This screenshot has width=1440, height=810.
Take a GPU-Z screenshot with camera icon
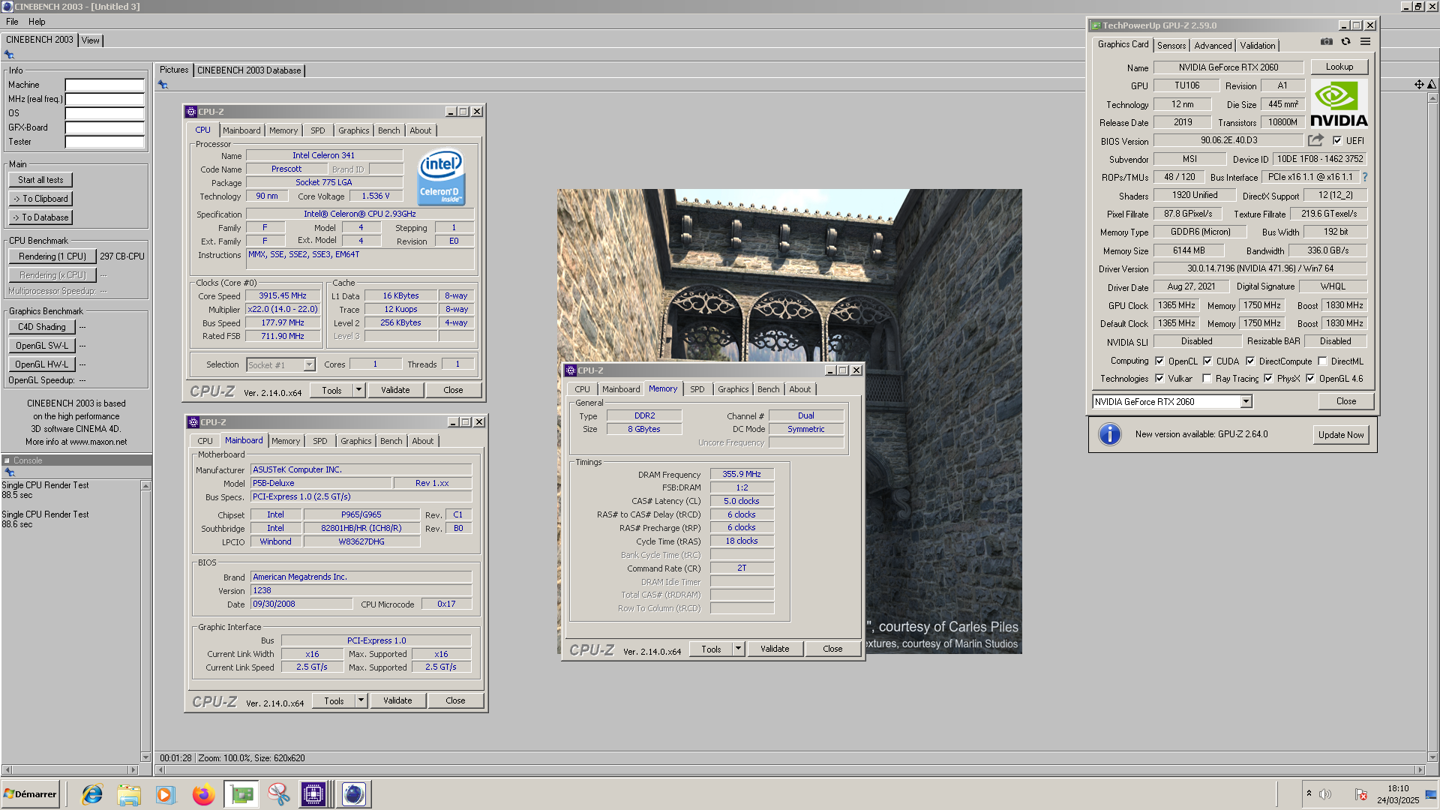tap(1326, 42)
